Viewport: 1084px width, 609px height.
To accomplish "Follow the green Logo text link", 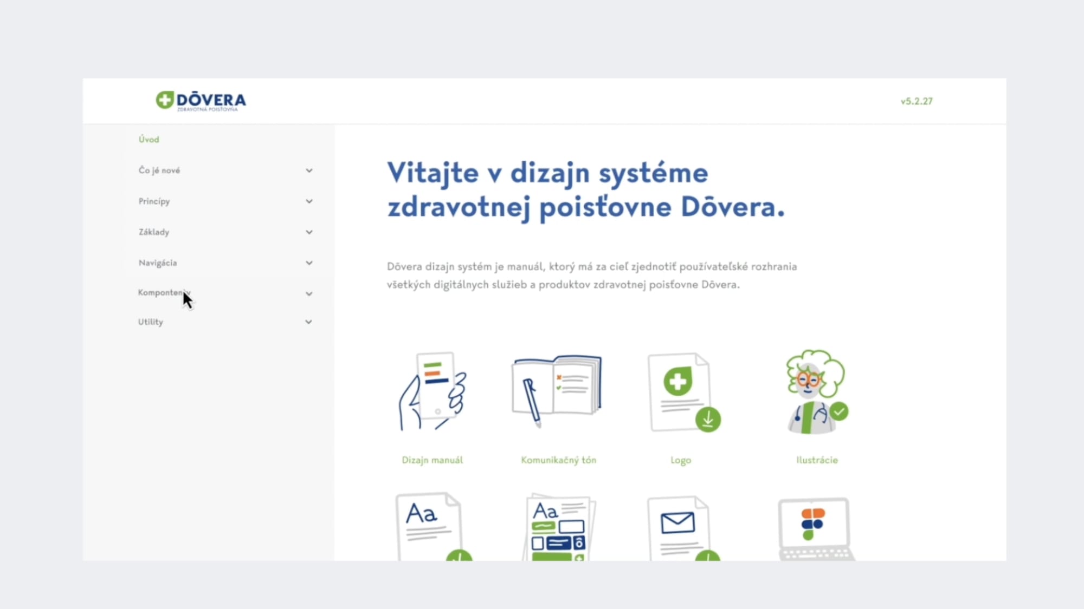I will tap(681, 461).
